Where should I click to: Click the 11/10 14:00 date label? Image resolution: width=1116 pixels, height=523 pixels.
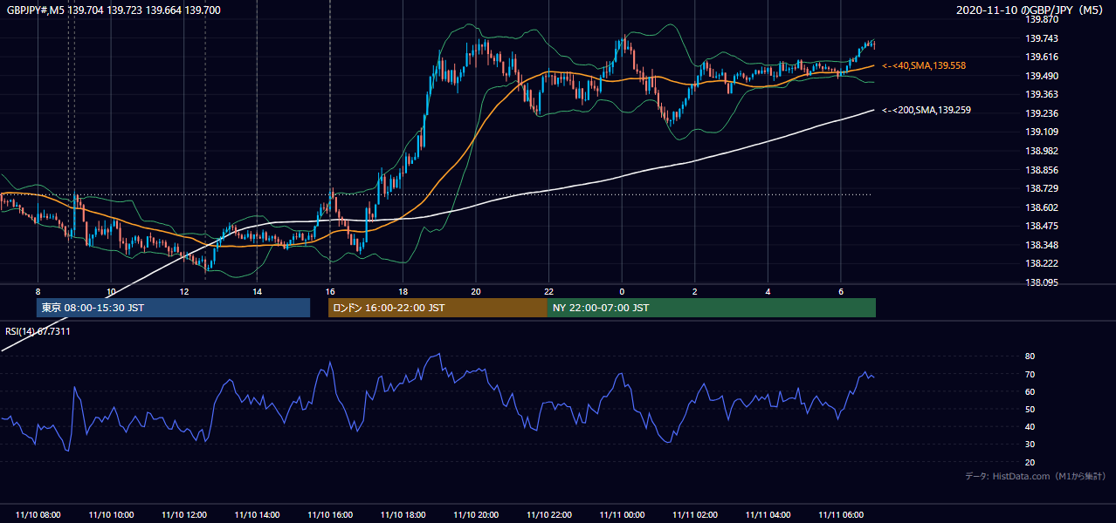pyautogui.click(x=257, y=515)
